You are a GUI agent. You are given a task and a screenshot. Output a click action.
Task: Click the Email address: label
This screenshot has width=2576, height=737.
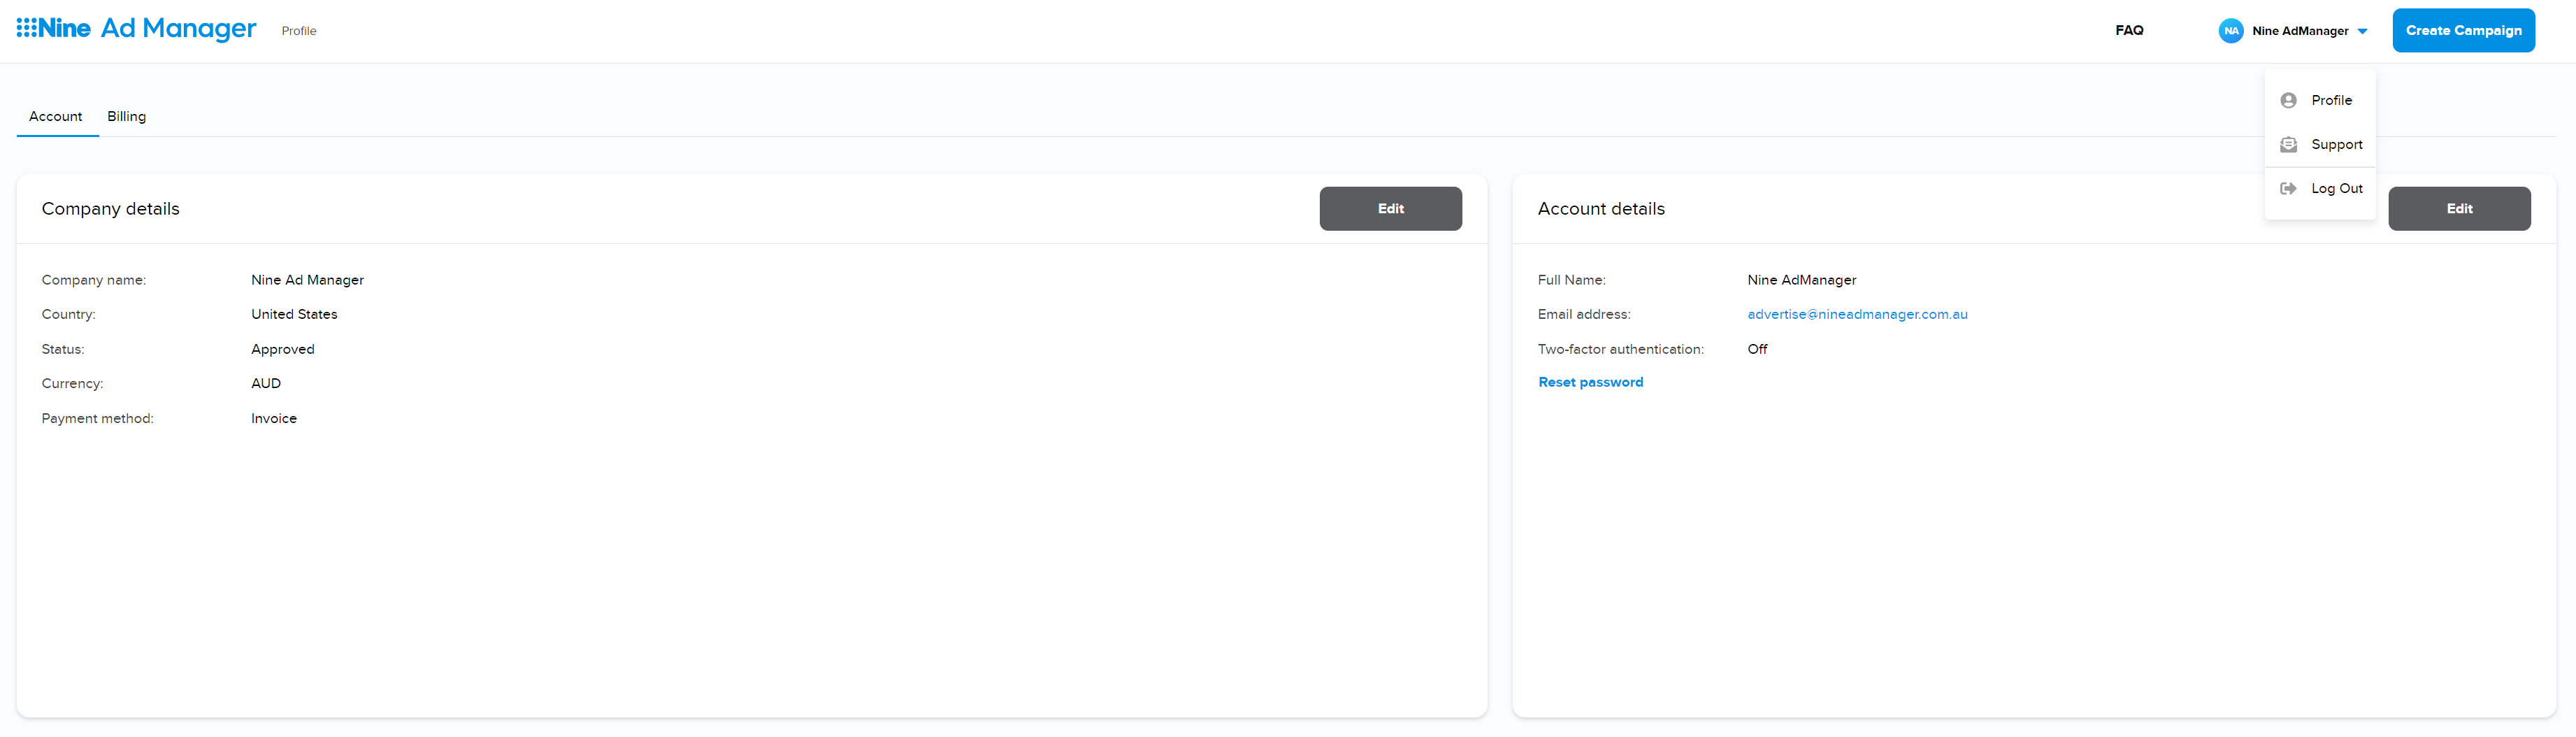(x=1583, y=314)
